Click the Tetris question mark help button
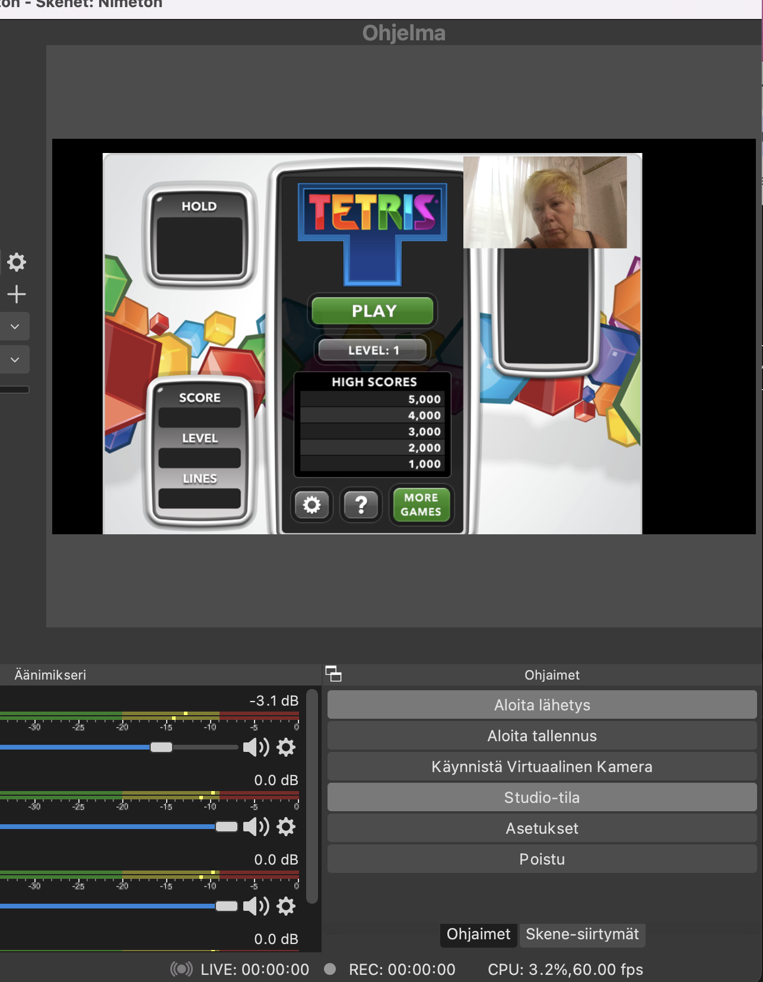The height and width of the screenshot is (982, 763). click(x=361, y=505)
